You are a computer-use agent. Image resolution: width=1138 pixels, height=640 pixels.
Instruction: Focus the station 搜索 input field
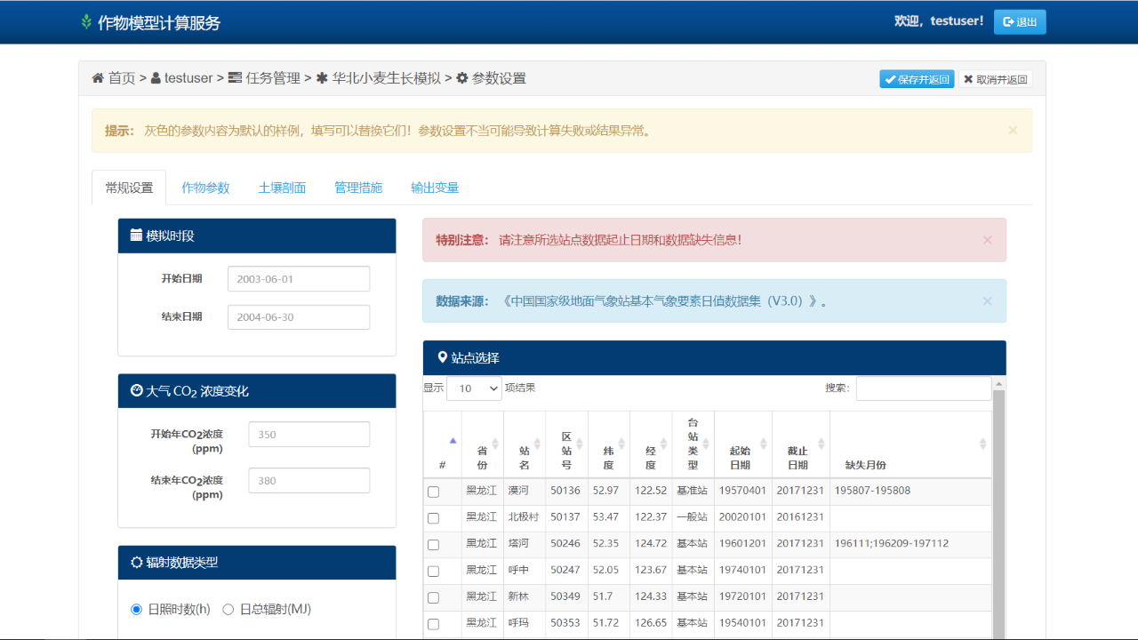click(x=923, y=388)
